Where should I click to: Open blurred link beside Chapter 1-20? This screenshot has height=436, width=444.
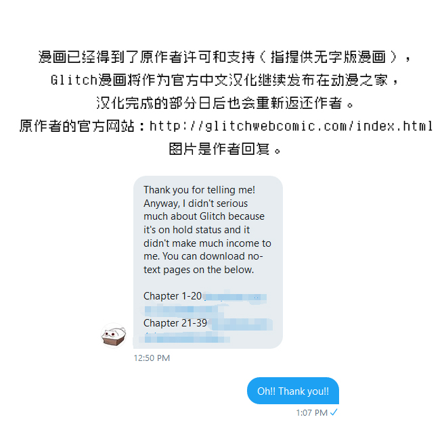[235, 297]
